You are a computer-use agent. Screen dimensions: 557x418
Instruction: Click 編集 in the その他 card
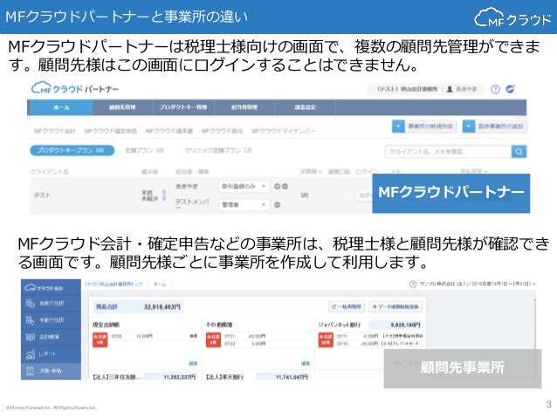(x=306, y=363)
